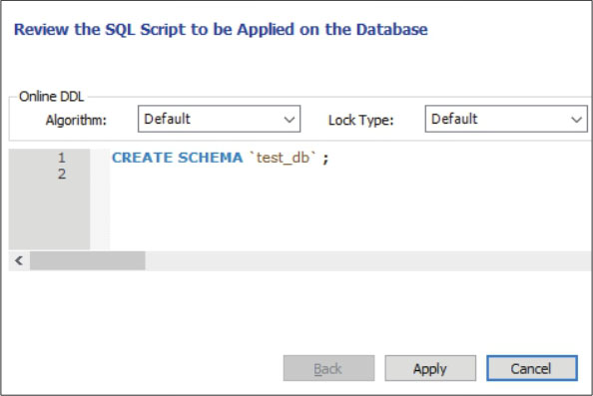This screenshot has height=396, width=593.
Task: Click the chevron arrow of Algorithm combo box
Action: point(289,120)
